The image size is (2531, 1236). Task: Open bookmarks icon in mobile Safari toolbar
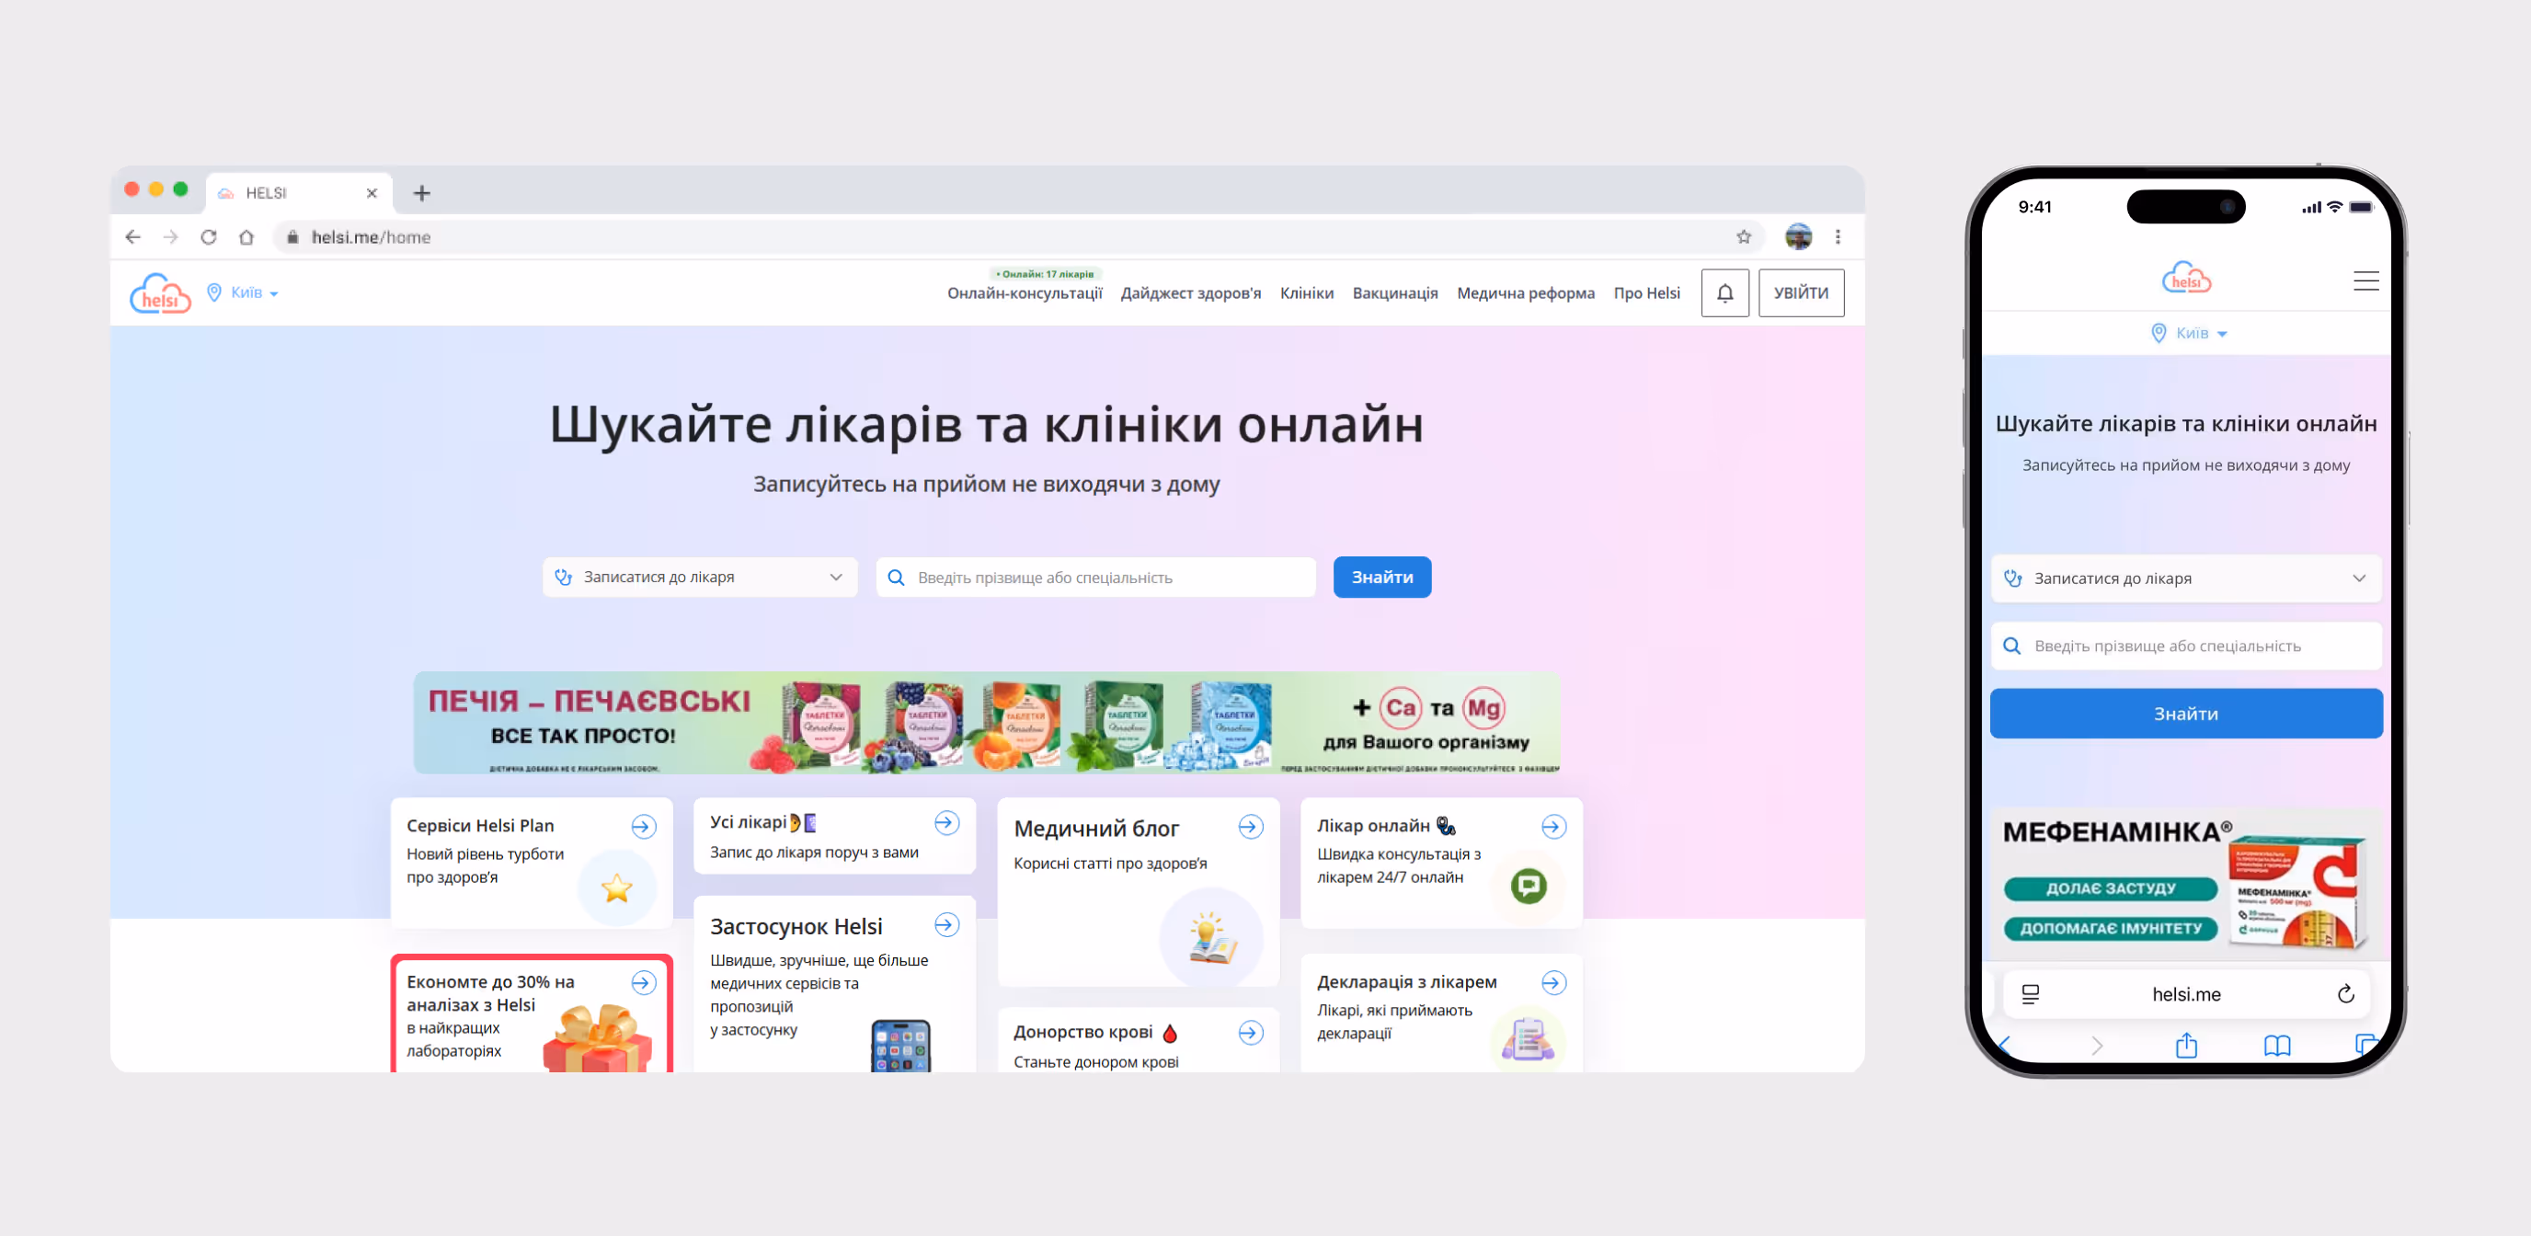pyautogui.click(x=2276, y=1046)
